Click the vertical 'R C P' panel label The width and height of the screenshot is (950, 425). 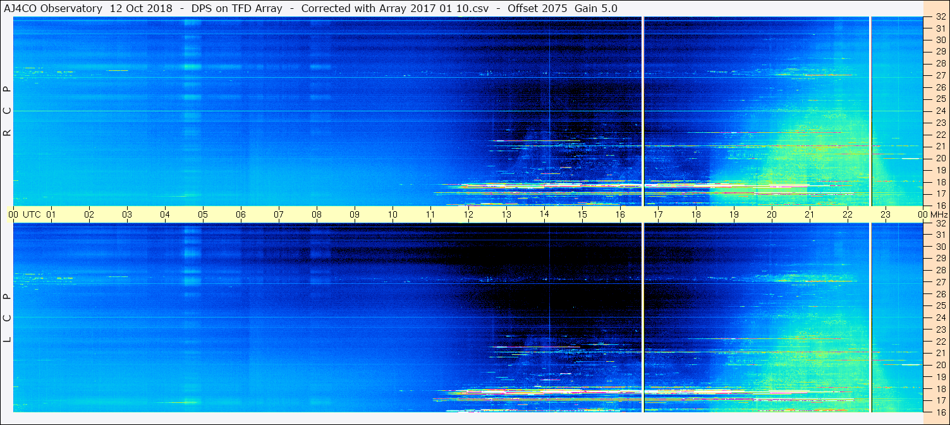(8, 111)
